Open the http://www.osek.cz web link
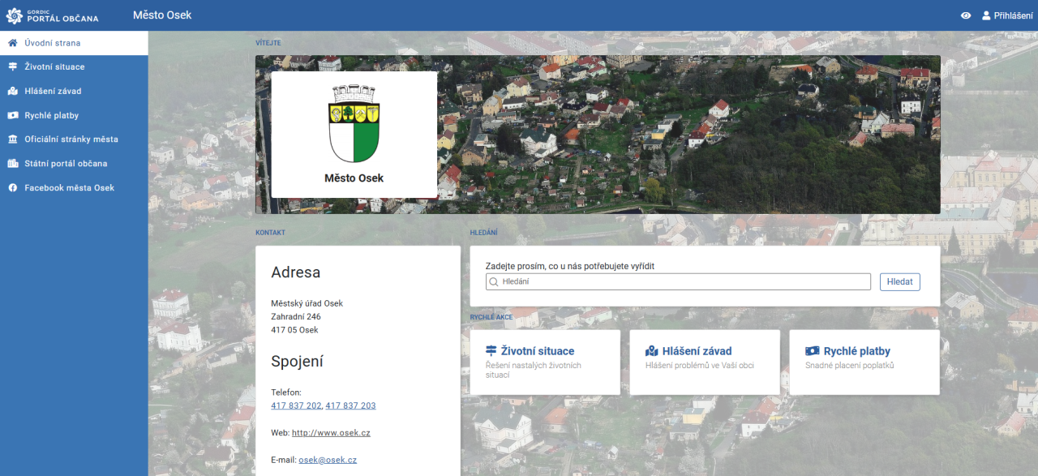Image resolution: width=1038 pixels, height=476 pixels. pyautogui.click(x=331, y=433)
